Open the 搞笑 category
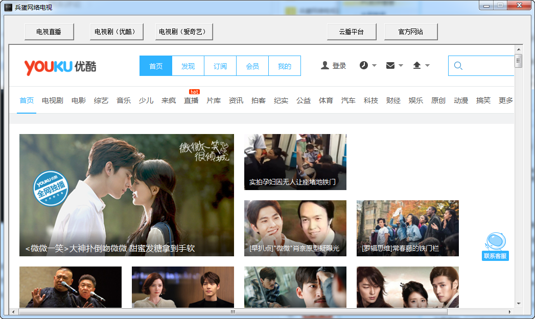Image resolution: width=535 pixels, height=319 pixels. (x=483, y=100)
